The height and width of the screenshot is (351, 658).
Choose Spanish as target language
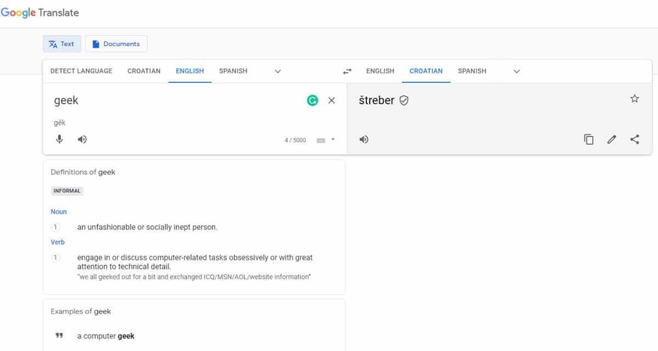pyautogui.click(x=472, y=71)
